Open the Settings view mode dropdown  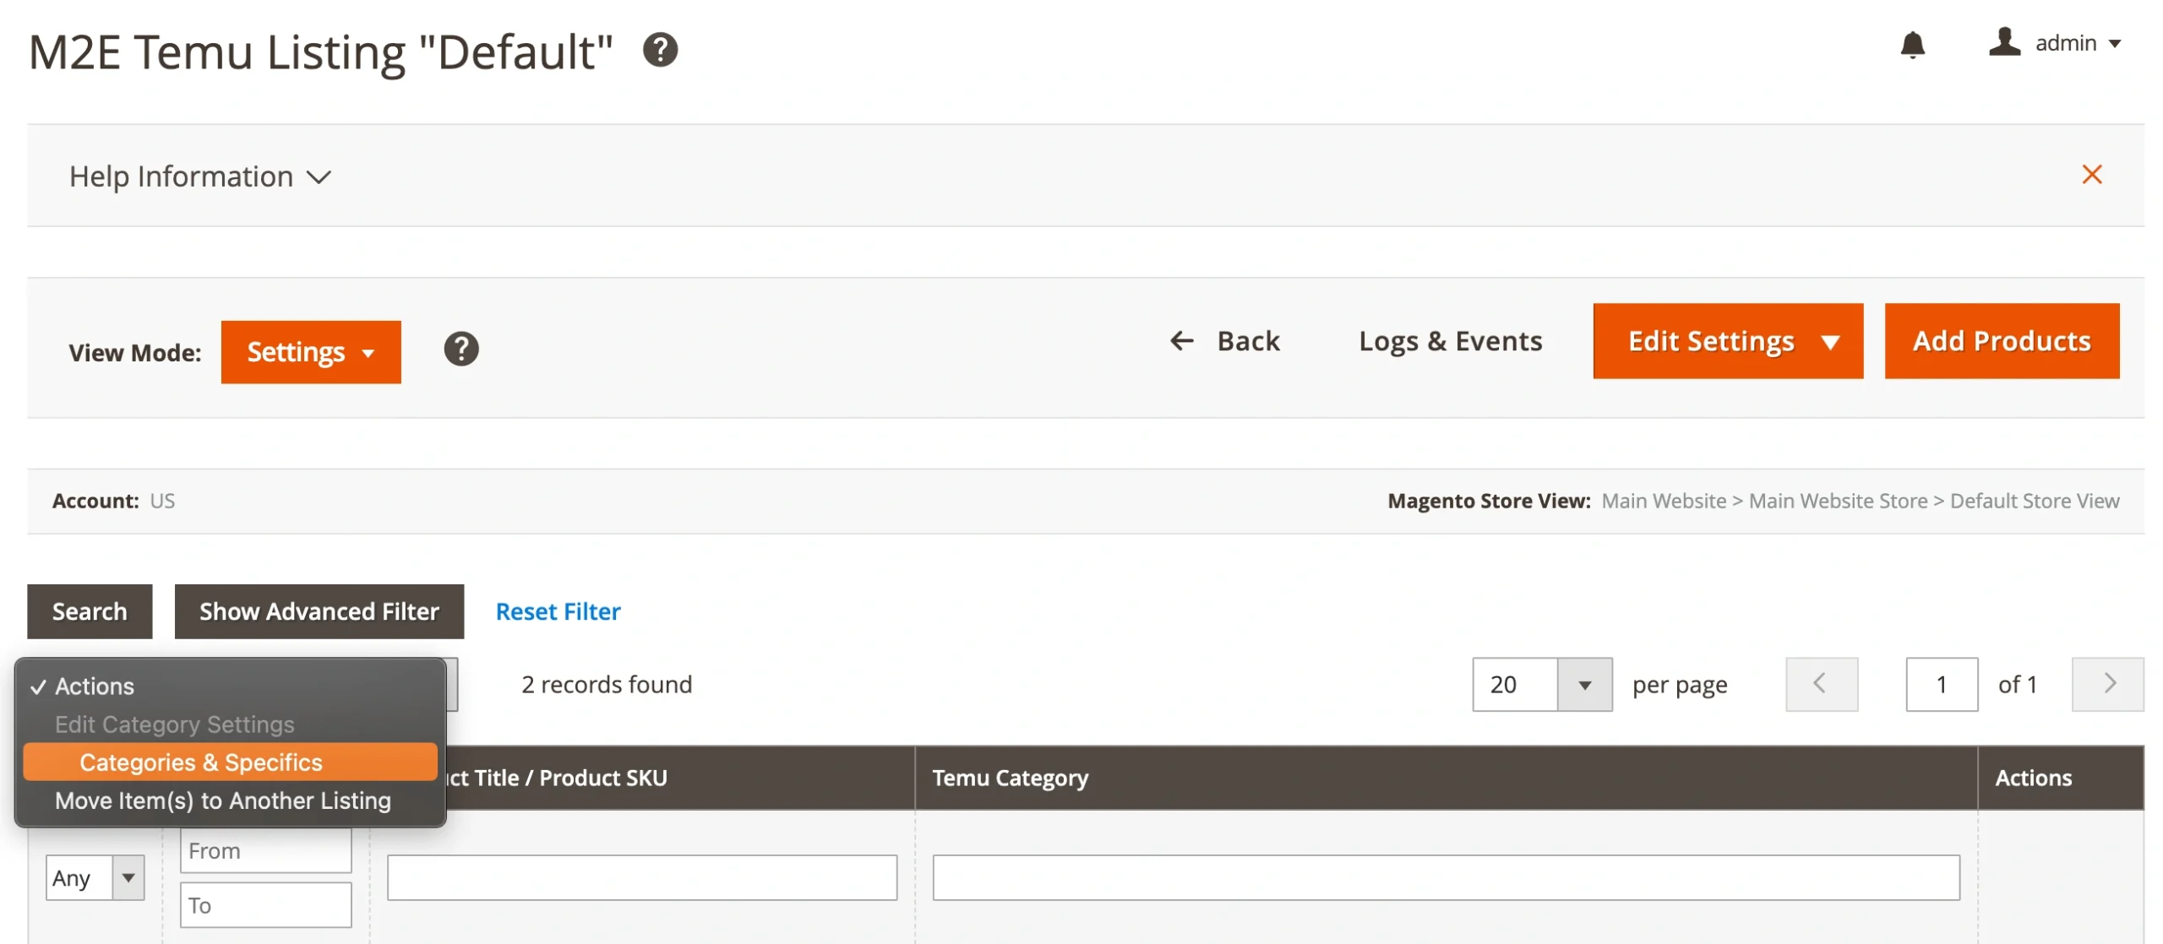point(310,352)
